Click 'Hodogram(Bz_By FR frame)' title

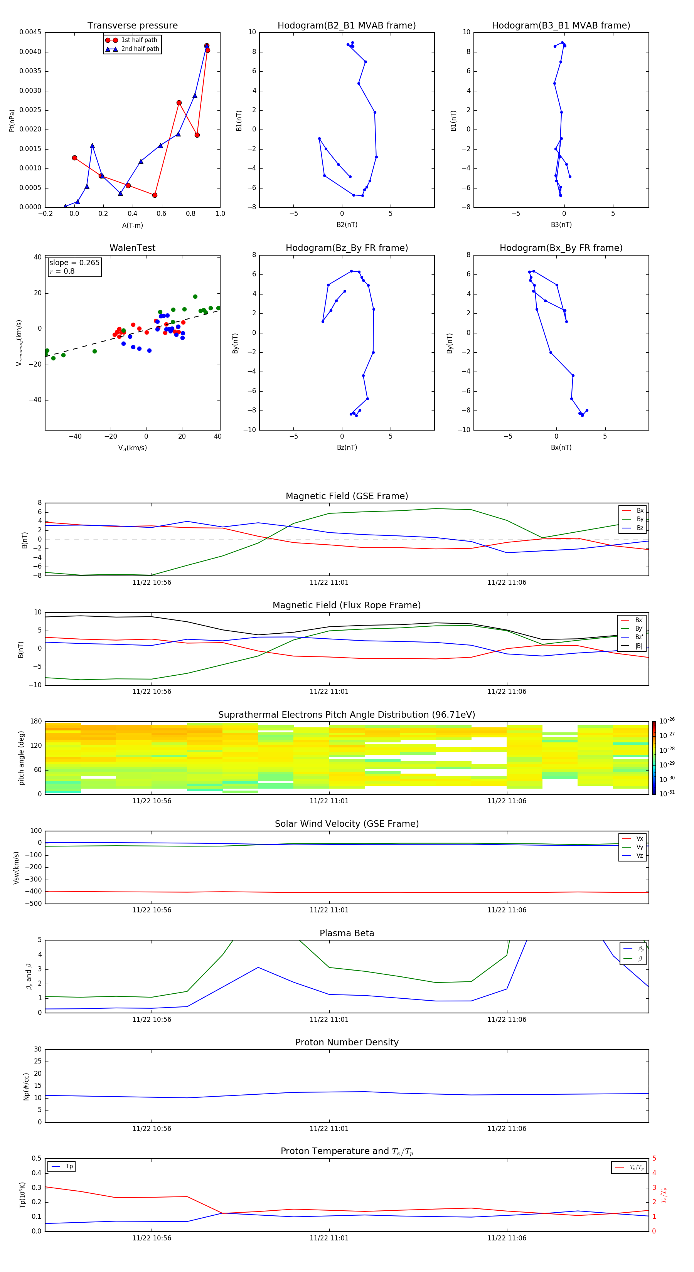tap(347, 248)
